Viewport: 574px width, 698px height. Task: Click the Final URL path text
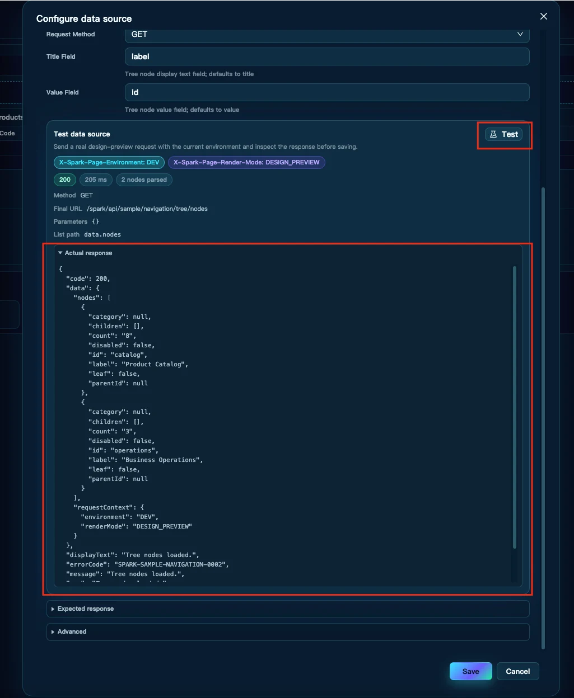tap(147, 209)
